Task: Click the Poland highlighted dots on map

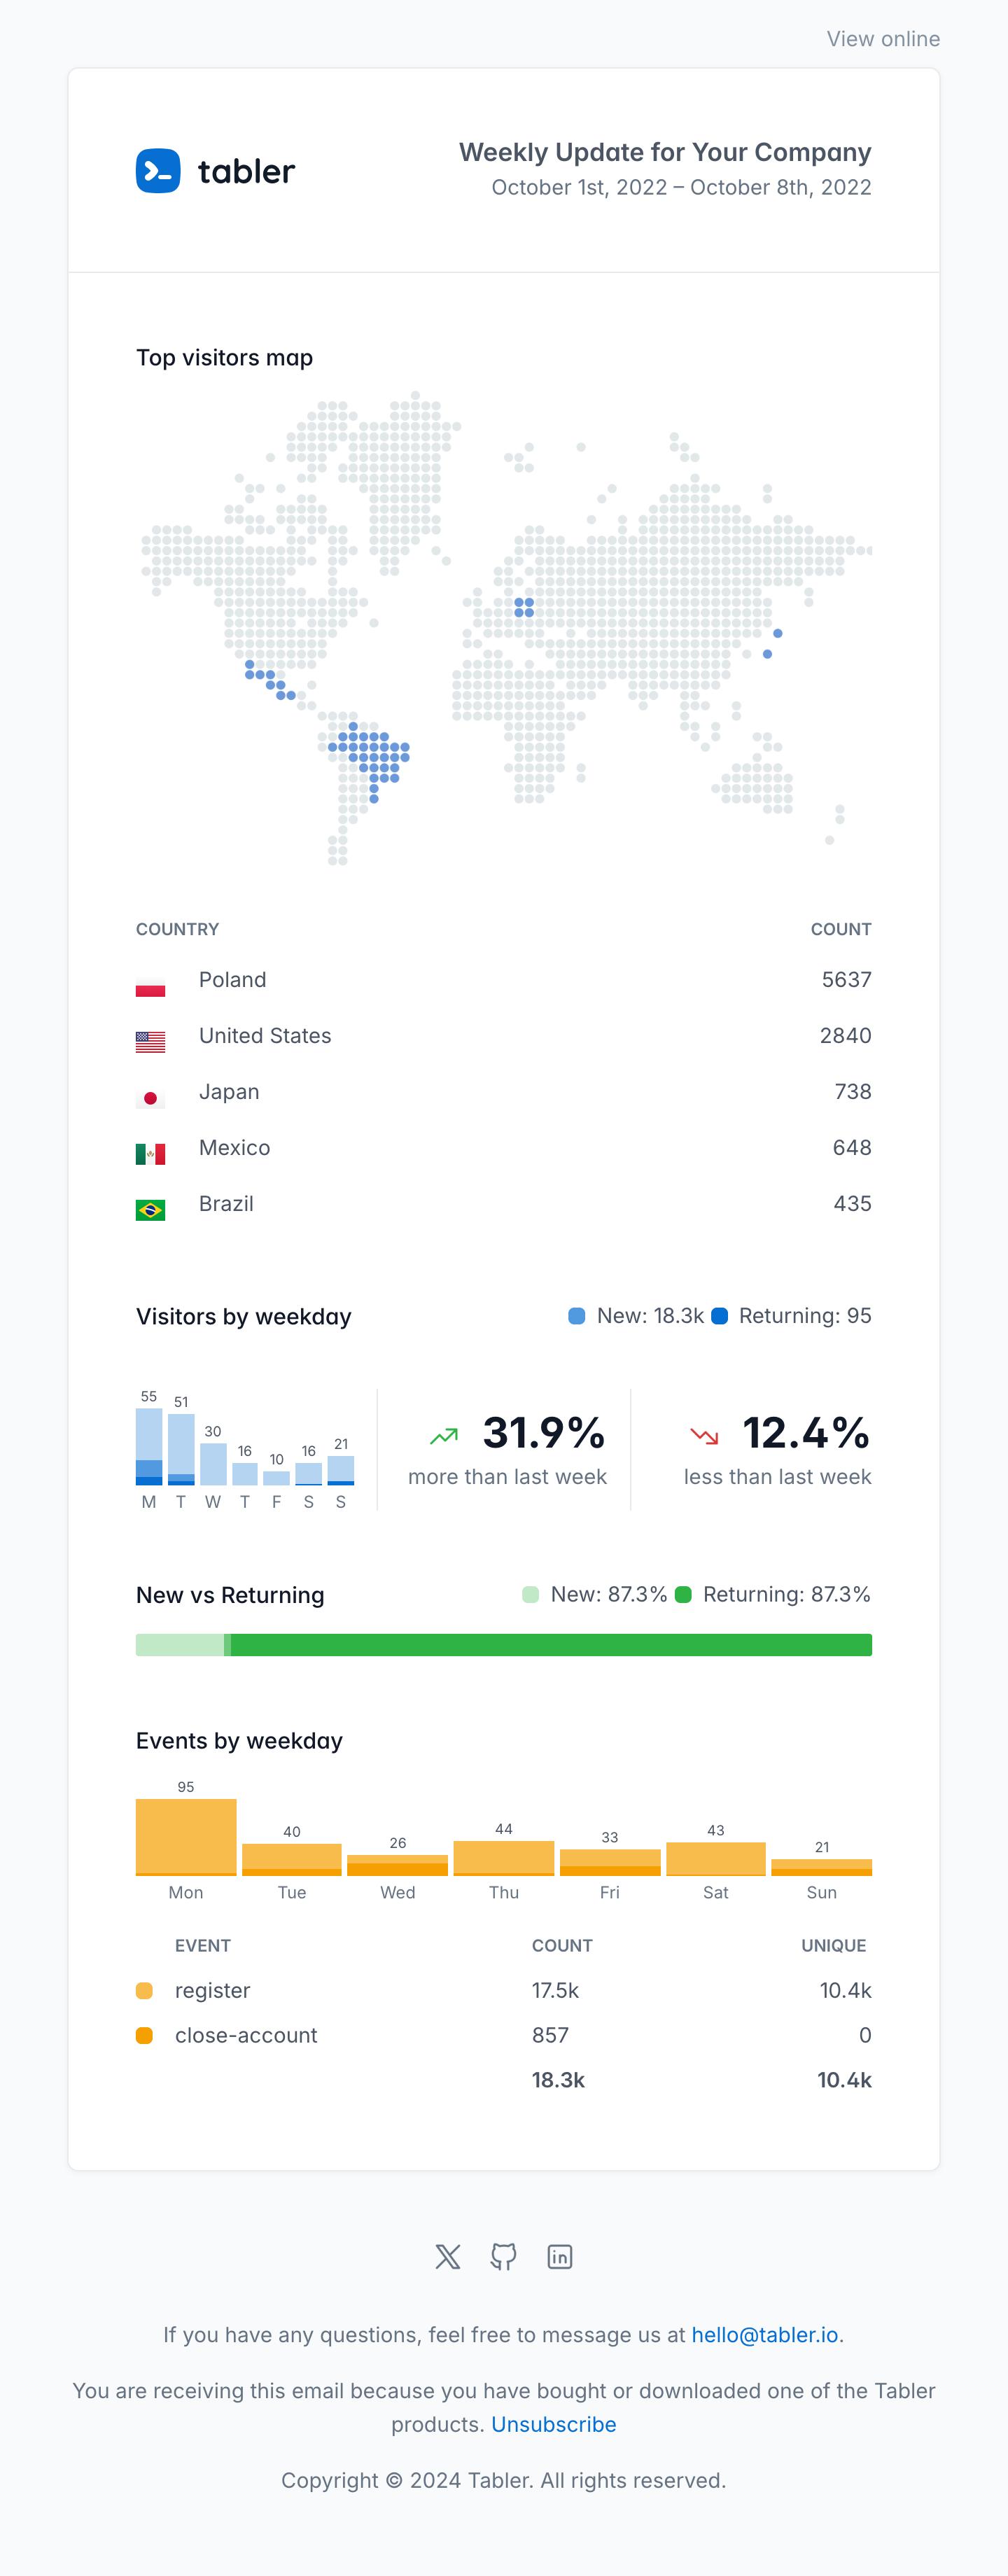Action: pos(524,607)
